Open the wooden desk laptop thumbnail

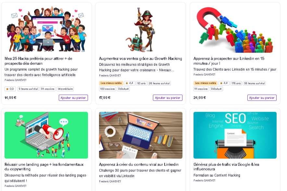[x=141, y=135]
